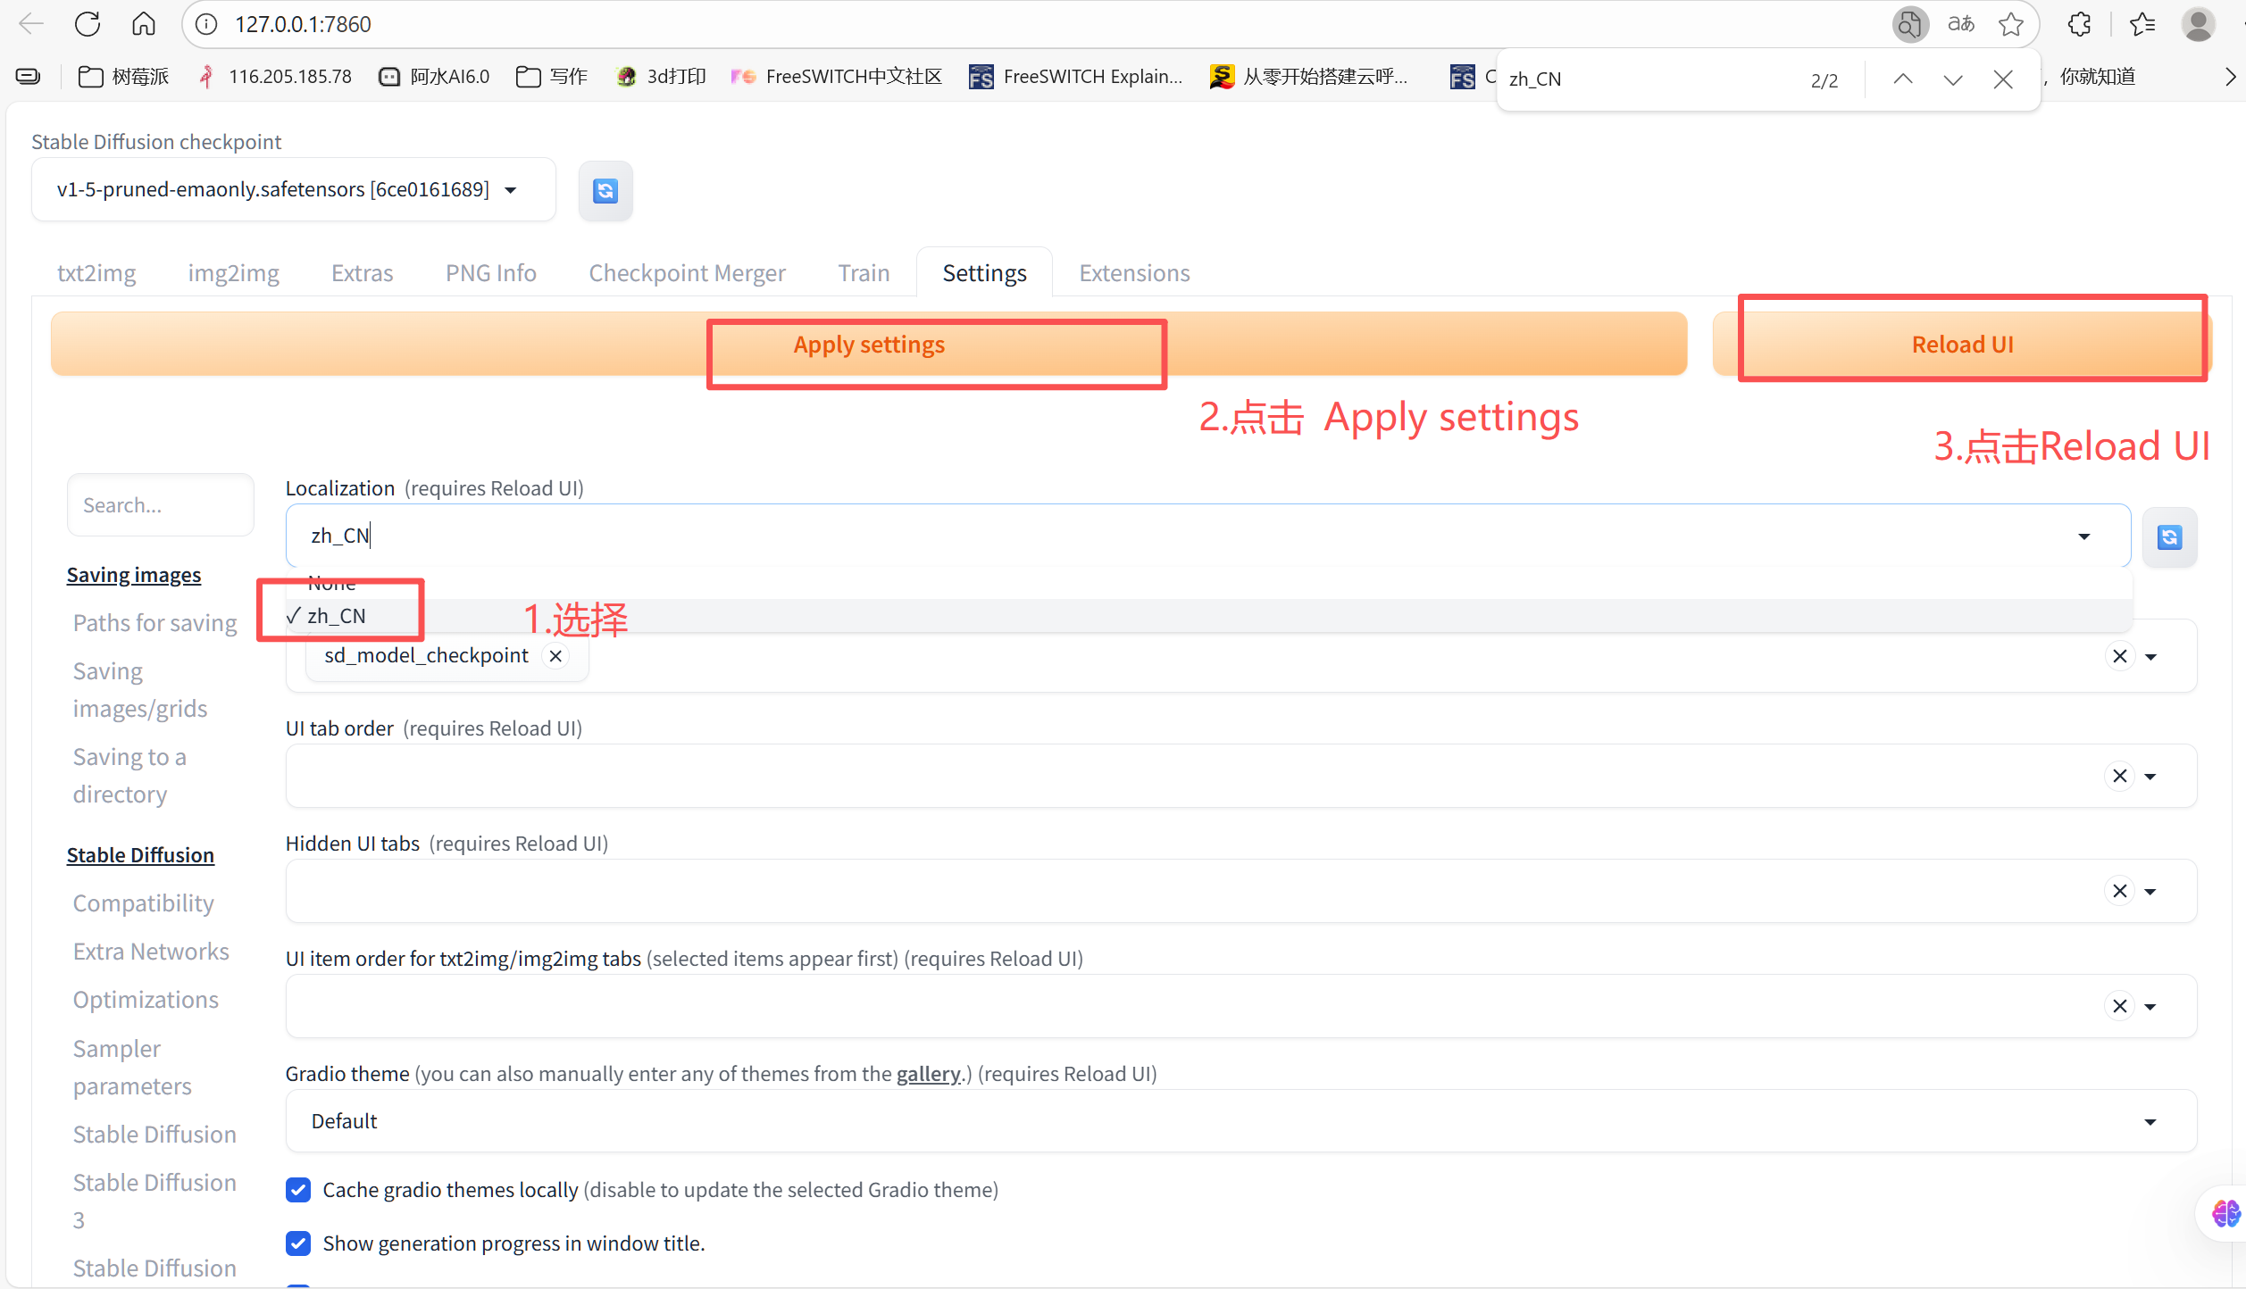Go to browser home page icon
This screenshot has height=1289, width=2246.
click(144, 24)
